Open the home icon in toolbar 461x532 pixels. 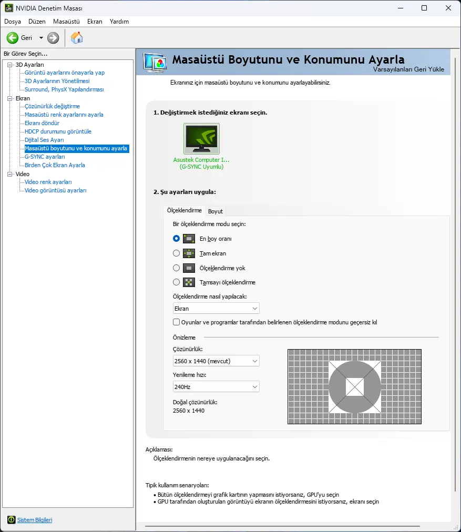tap(77, 38)
